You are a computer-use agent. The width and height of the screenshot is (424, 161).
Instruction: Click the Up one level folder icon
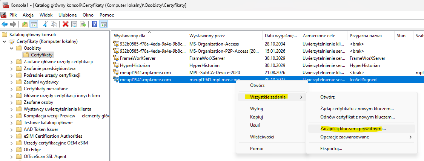coord(25,24)
